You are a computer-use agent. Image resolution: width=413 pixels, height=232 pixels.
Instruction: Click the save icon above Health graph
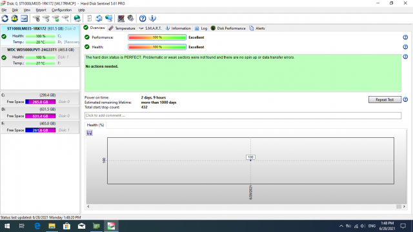click(x=90, y=133)
